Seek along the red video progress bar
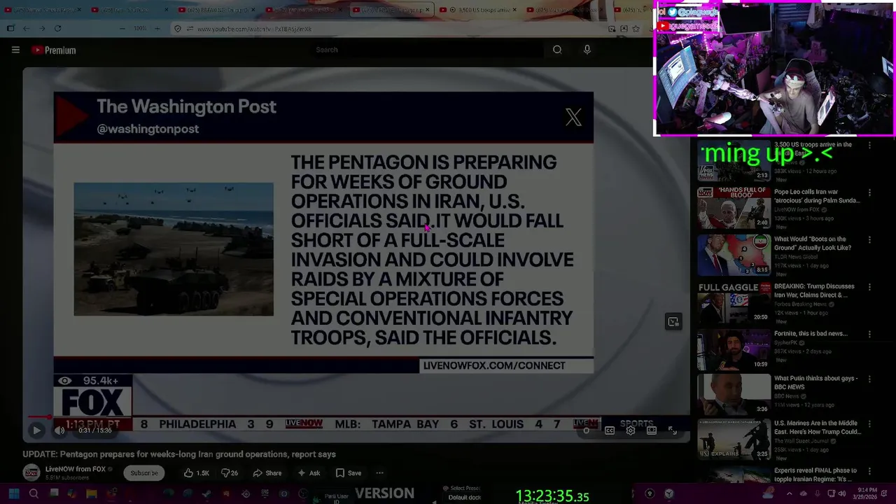The width and height of the screenshot is (896, 504). (356, 417)
